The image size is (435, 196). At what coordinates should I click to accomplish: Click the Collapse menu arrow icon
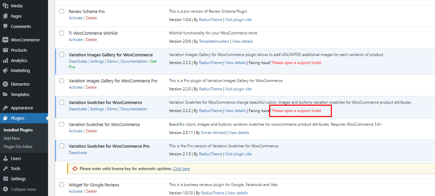click(5, 189)
